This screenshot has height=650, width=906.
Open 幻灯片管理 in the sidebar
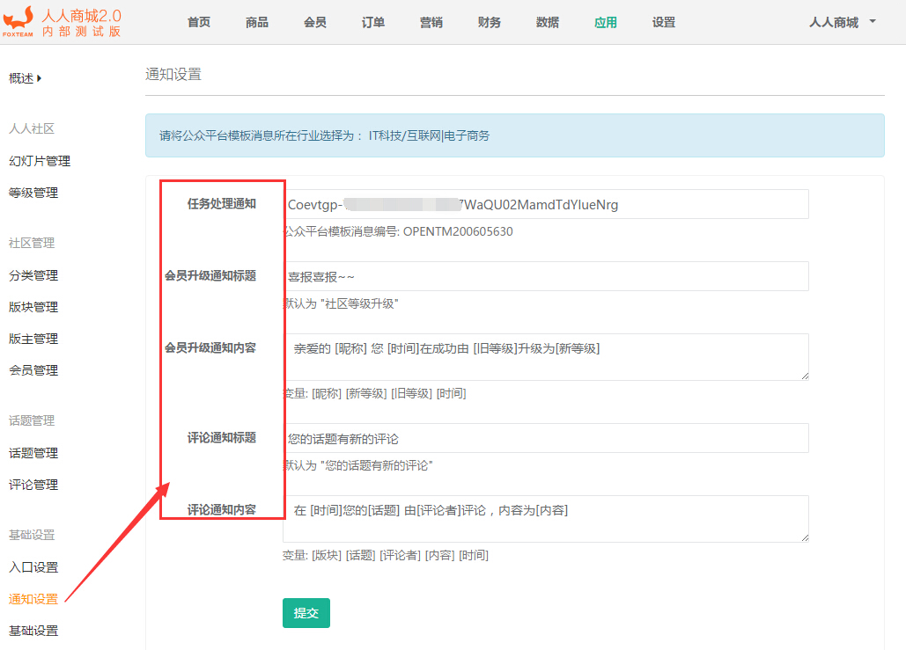[40, 161]
